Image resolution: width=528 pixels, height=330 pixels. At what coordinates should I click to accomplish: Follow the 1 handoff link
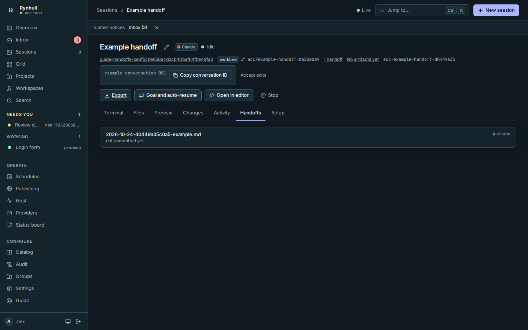pyautogui.click(x=333, y=59)
